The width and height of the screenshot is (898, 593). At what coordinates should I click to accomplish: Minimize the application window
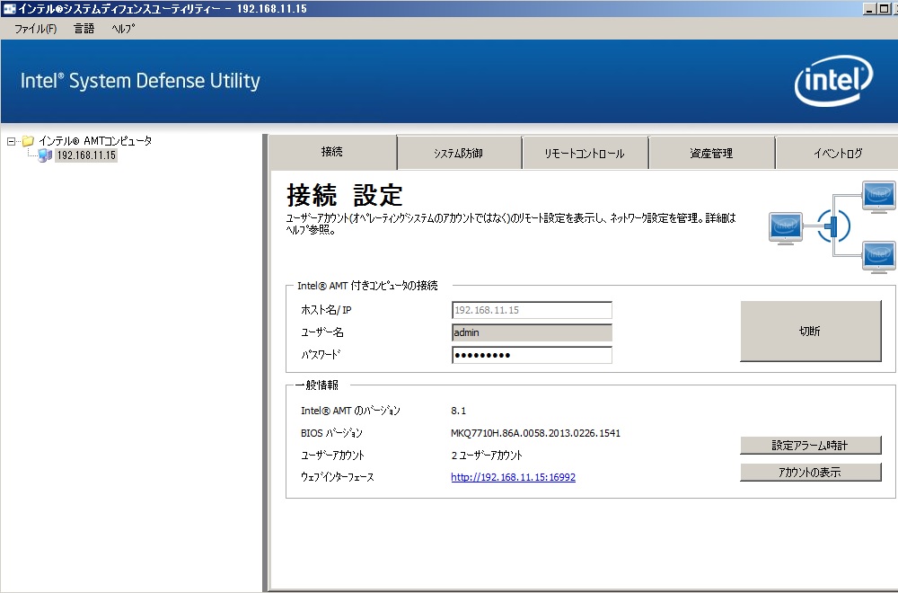pyautogui.click(x=869, y=9)
